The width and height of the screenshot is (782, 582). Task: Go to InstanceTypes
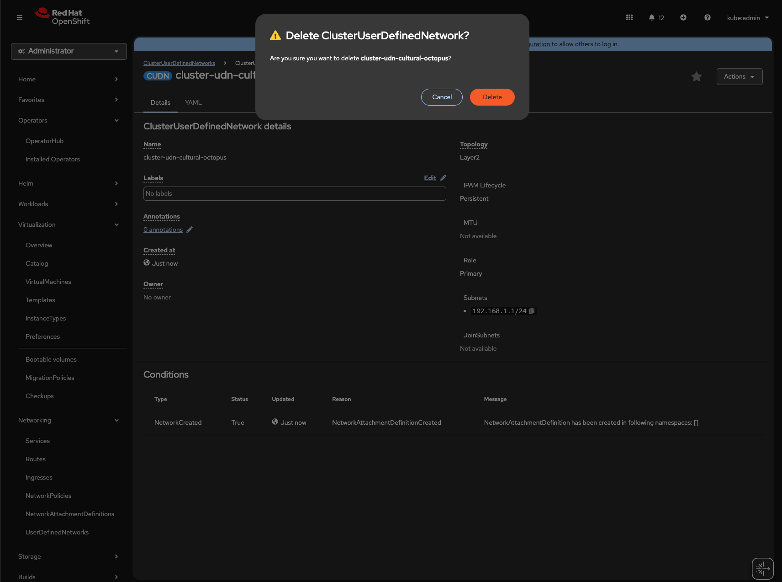[x=46, y=318]
